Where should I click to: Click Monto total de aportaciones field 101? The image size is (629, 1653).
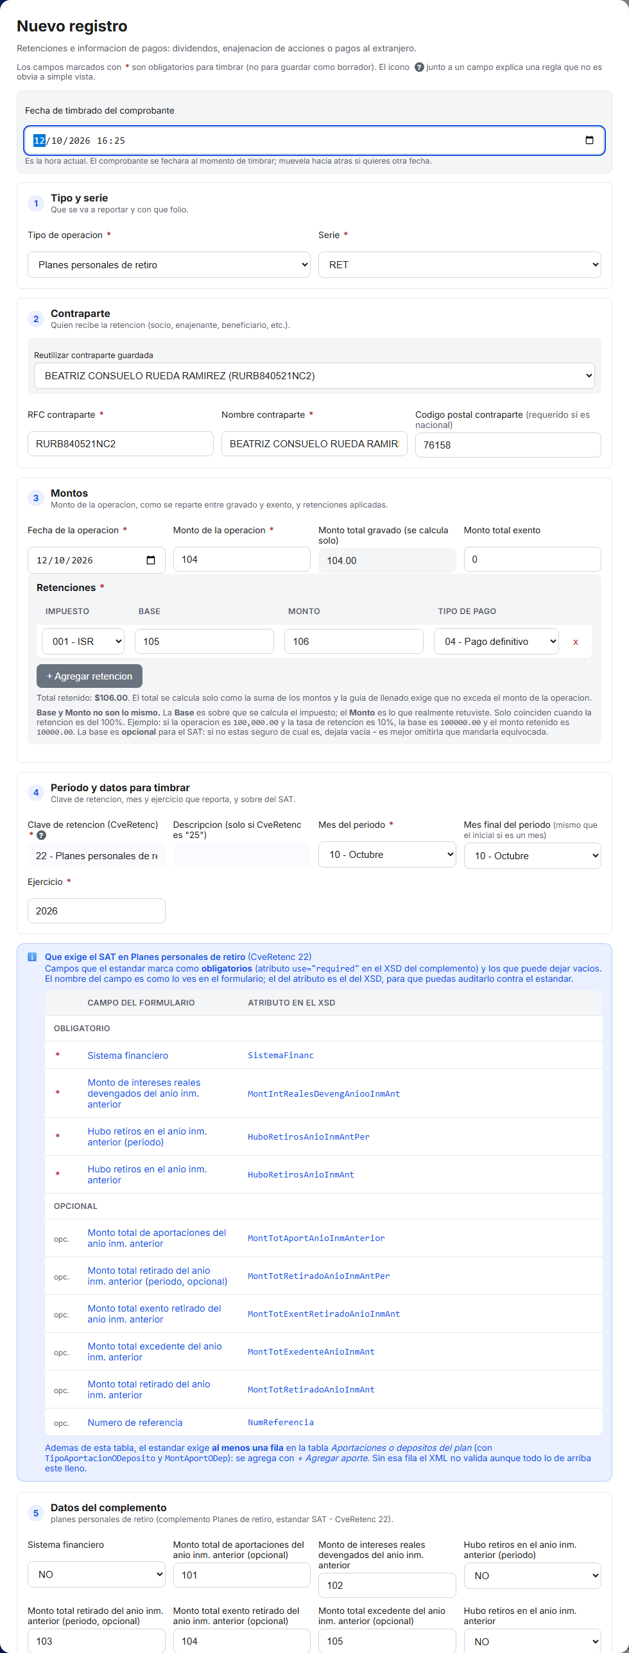(x=242, y=1575)
